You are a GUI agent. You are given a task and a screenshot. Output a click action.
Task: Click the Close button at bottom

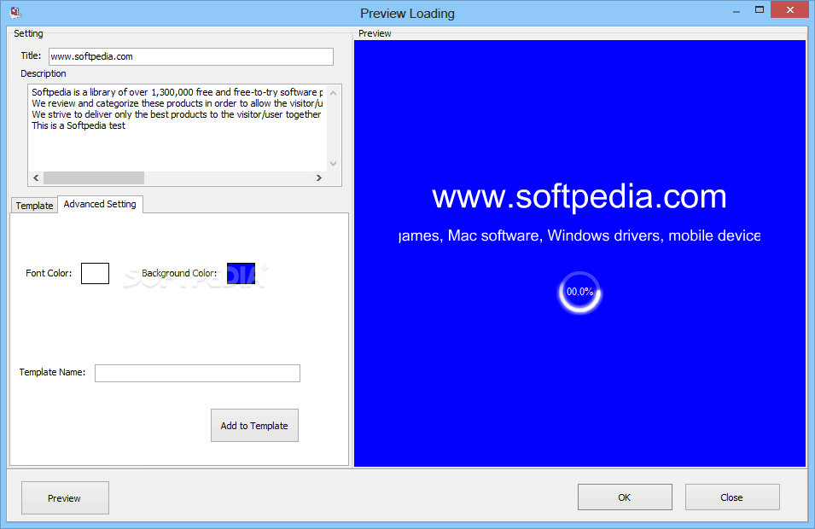[x=732, y=497]
